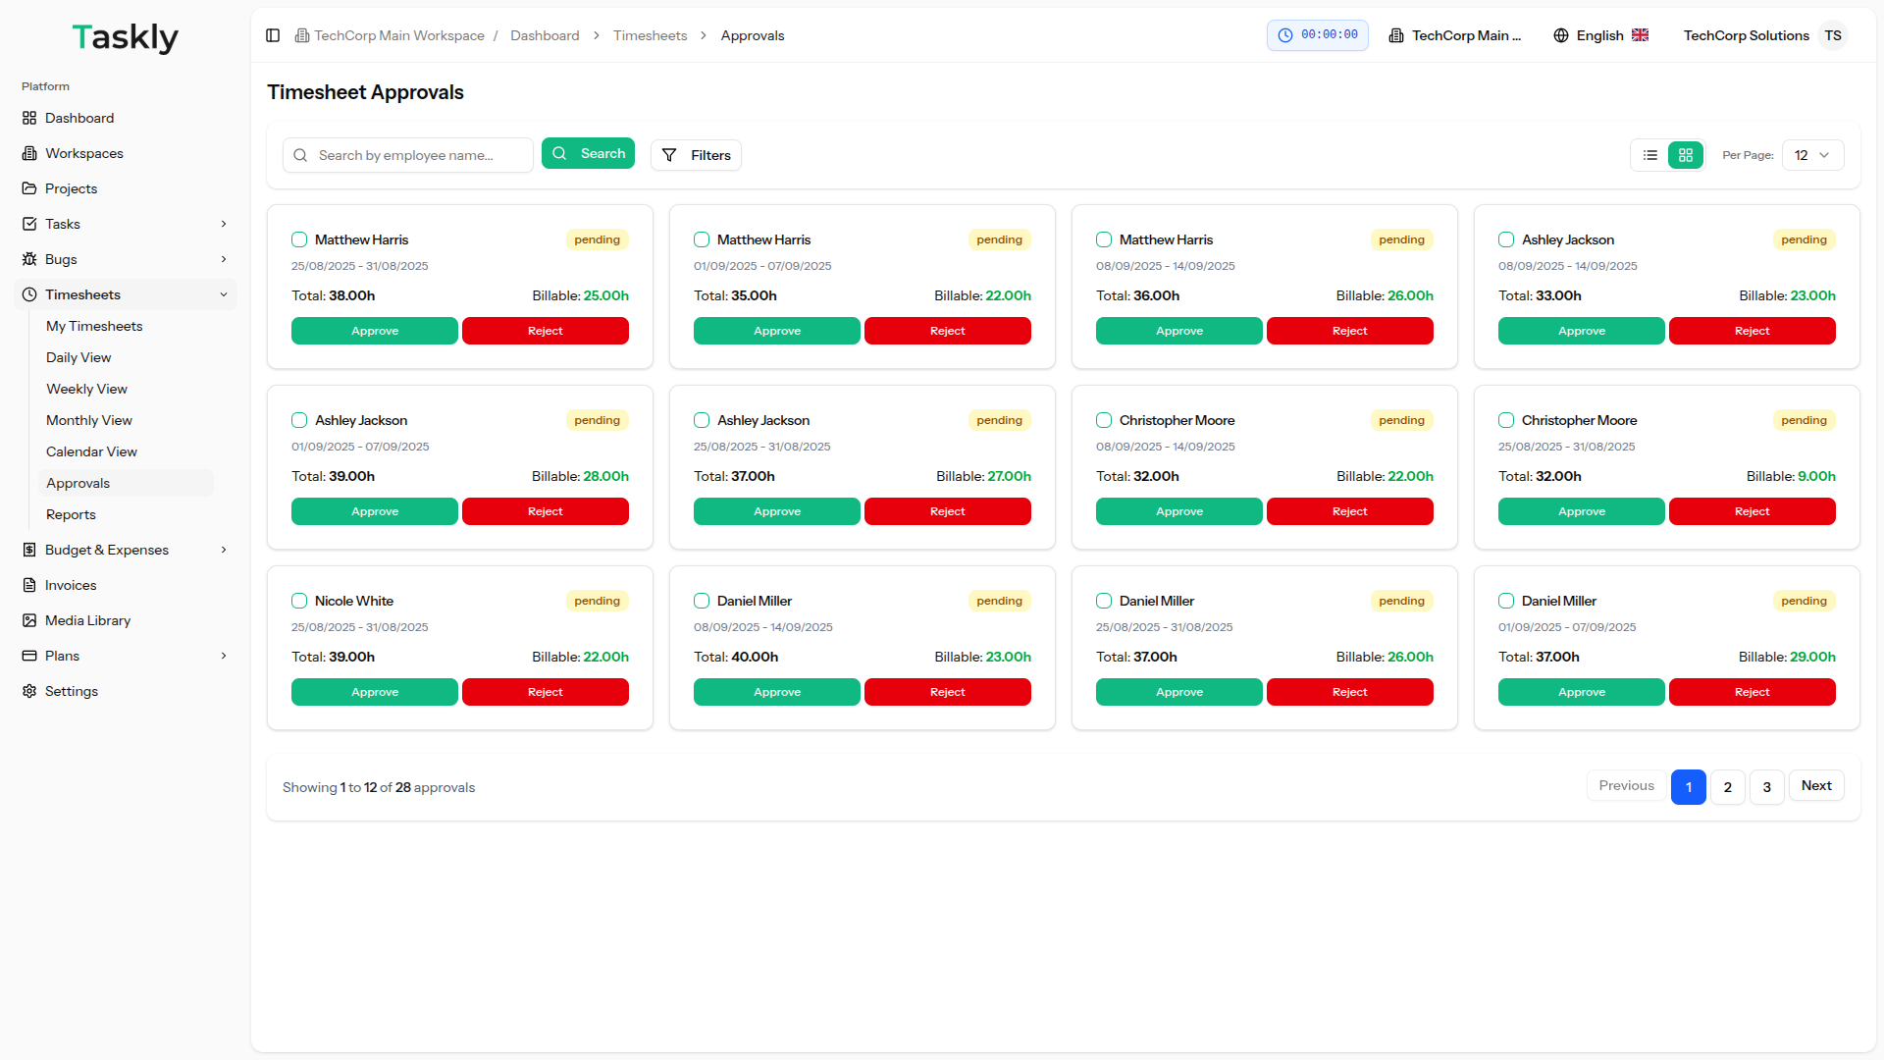The width and height of the screenshot is (1884, 1060).
Task: Select Nicole White's timesheet checkbox
Action: 299,601
